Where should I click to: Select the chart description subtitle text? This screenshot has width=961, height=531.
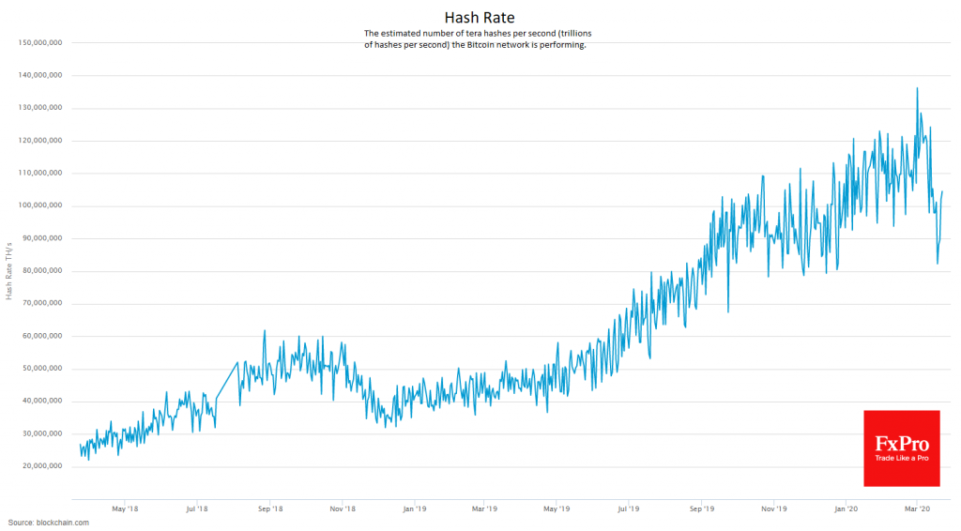pyautogui.click(x=479, y=38)
